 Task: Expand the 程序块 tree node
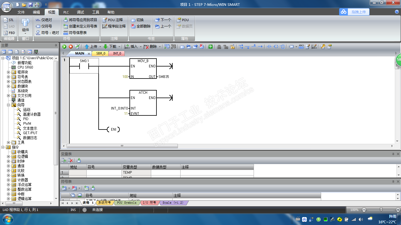click(9, 72)
